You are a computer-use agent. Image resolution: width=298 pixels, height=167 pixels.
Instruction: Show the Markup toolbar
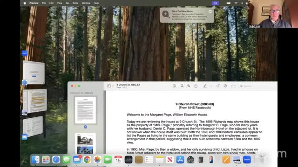pos(225,86)
